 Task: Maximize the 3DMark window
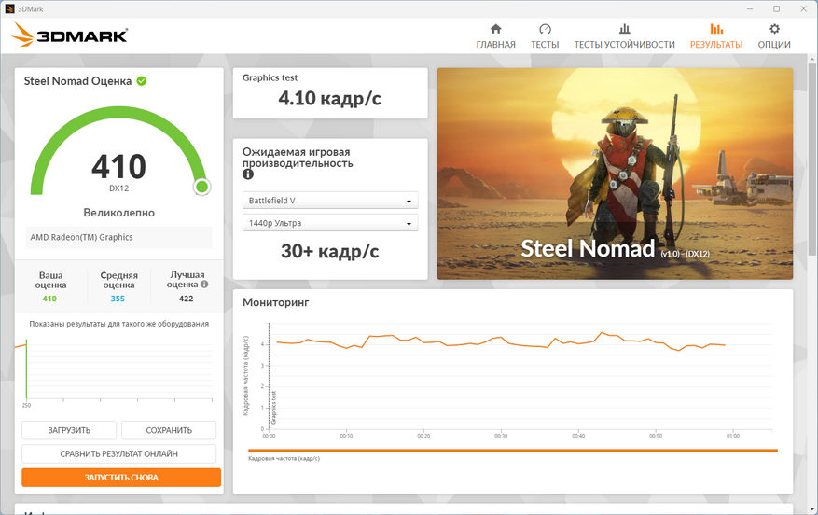coord(776,9)
